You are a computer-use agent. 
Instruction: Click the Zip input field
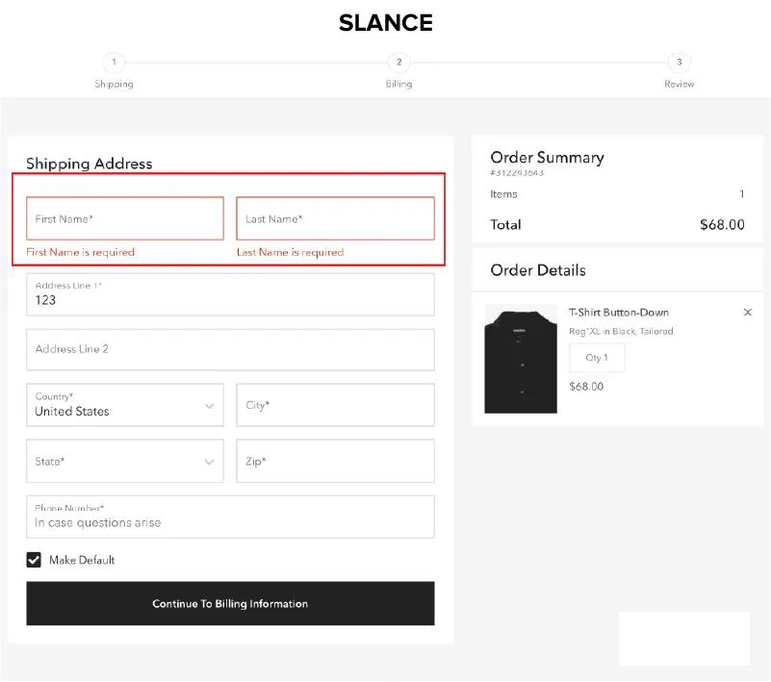coord(335,462)
